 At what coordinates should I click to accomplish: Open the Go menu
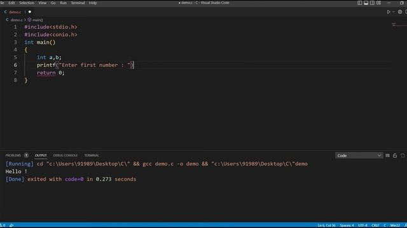tap(53, 3)
